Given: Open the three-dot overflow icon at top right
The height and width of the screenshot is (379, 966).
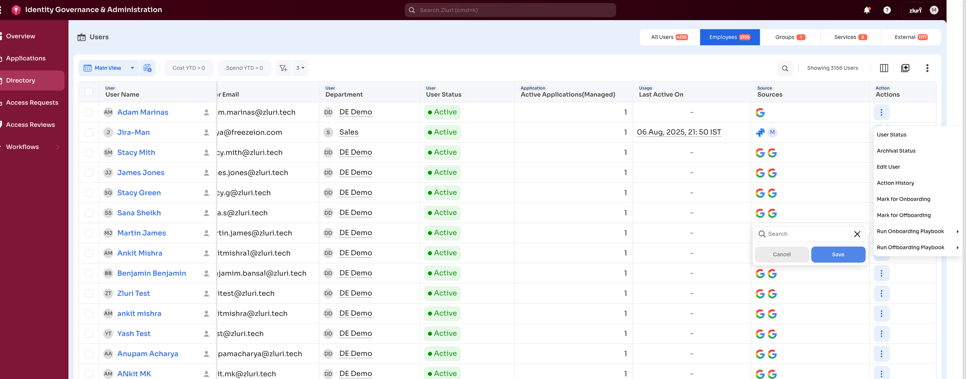Looking at the screenshot, I should (x=927, y=68).
